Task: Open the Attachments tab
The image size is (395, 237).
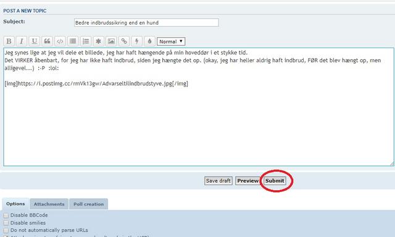Action: 49,204
